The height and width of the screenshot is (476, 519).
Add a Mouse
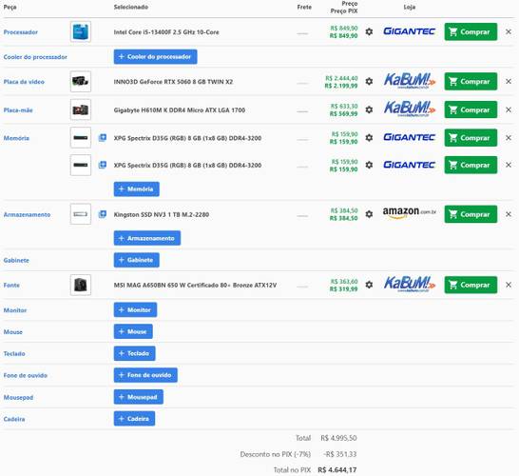(133, 331)
